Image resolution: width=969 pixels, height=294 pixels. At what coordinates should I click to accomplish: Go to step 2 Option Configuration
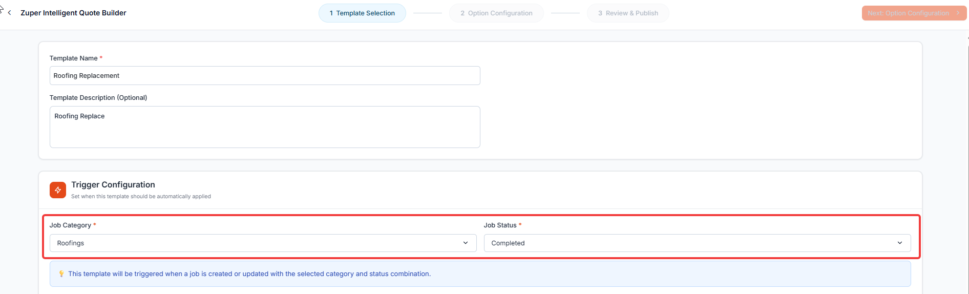point(496,13)
